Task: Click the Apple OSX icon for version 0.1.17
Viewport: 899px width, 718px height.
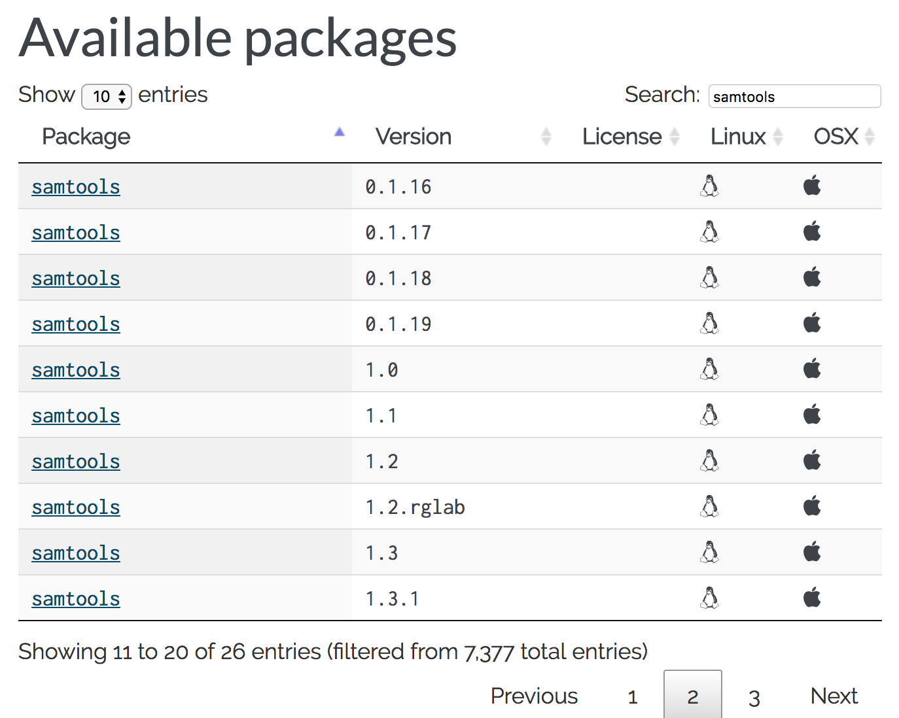Action: click(812, 232)
